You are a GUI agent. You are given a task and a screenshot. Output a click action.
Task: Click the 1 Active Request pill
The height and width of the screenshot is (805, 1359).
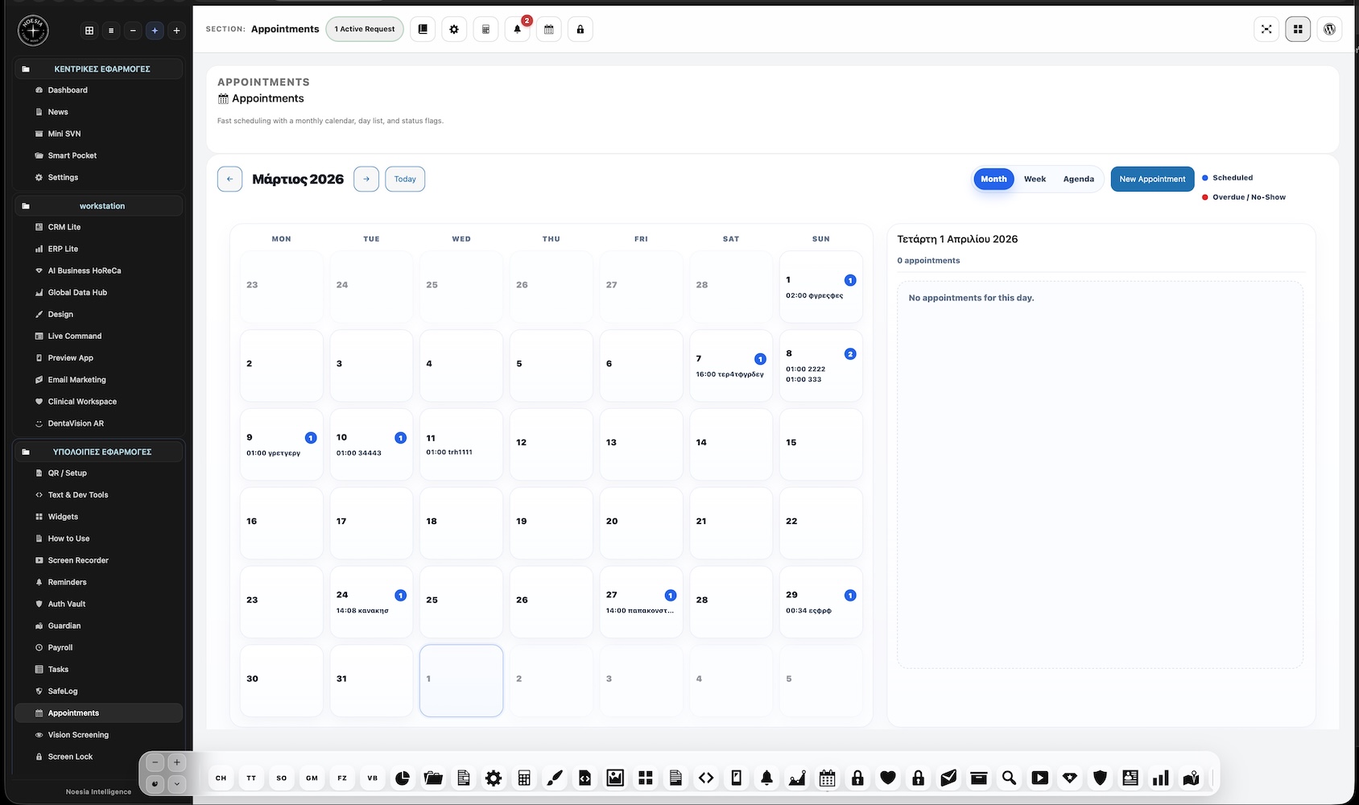pos(365,29)
